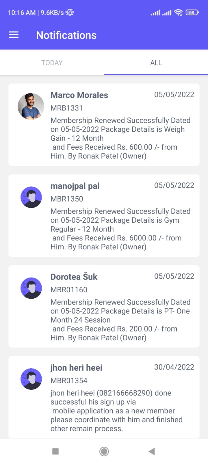The width and height of the screenshot is (208, 464).
Task: Open jhon heri heei notification name
Action: [76, 368]
